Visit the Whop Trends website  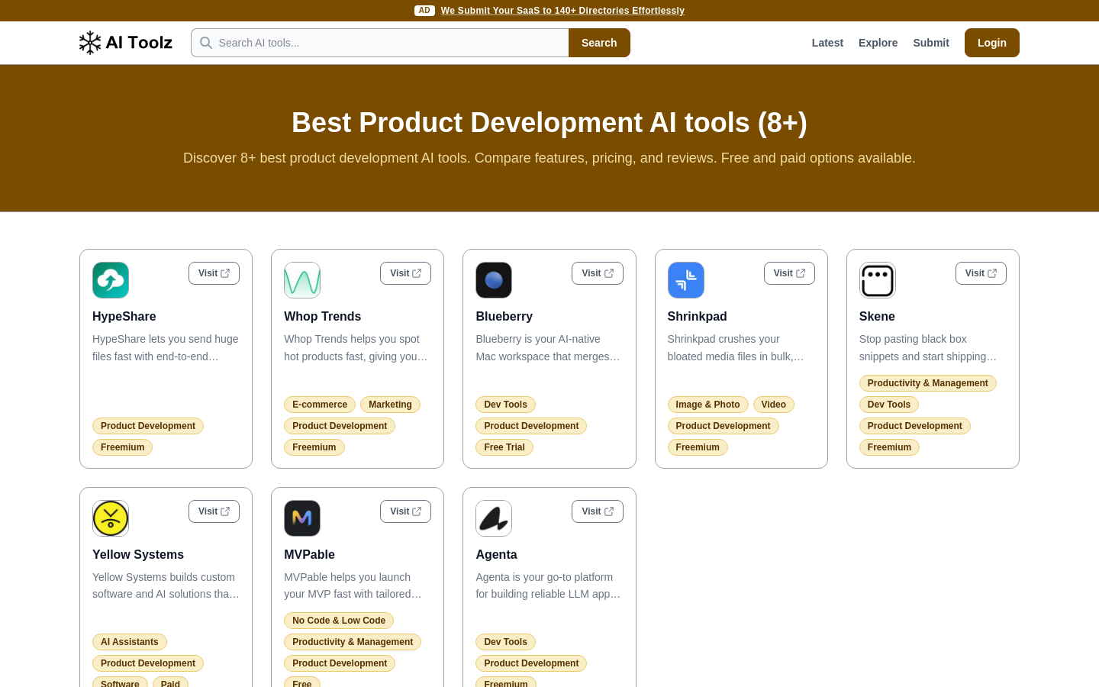click(405, 273)
